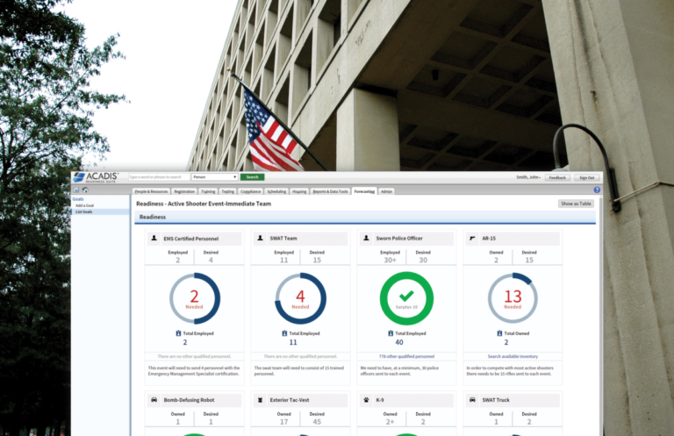
Task: Click the SWAT Truck vehicle icon
Action: pyautogui.click(x=474, y=399)
